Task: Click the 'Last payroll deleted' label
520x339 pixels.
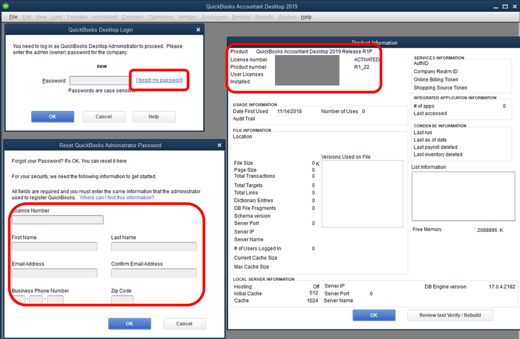Action: pyautogui.click(x=436, y=147)
